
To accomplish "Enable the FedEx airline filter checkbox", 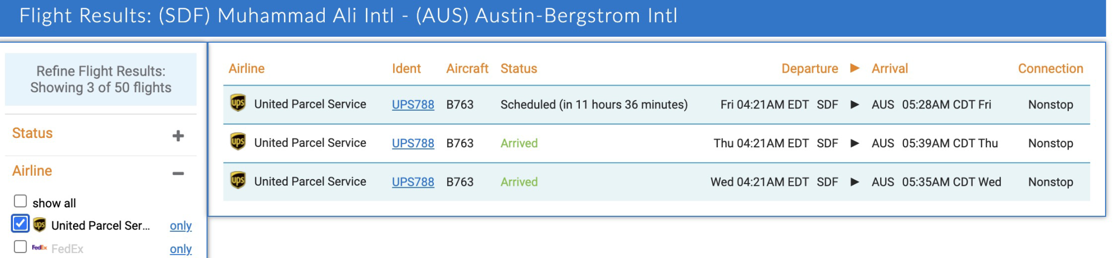I will tap(21, 247).
